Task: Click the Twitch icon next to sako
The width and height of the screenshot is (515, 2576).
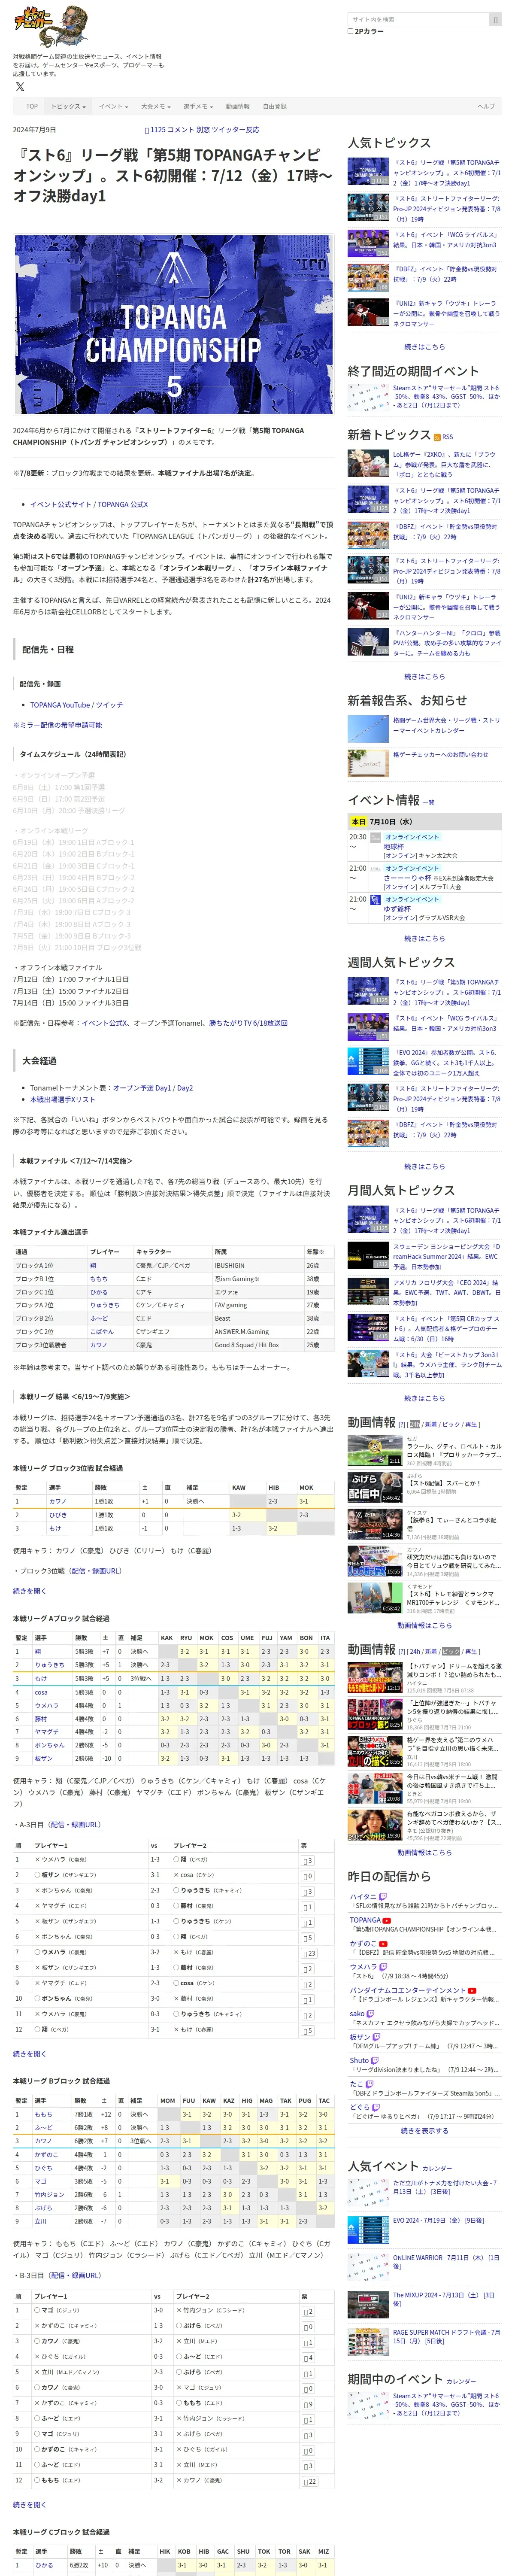Action: [x=371, y=2013]
